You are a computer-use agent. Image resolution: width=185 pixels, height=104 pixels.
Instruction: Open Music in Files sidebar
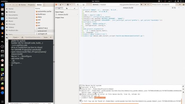point(11,21)
